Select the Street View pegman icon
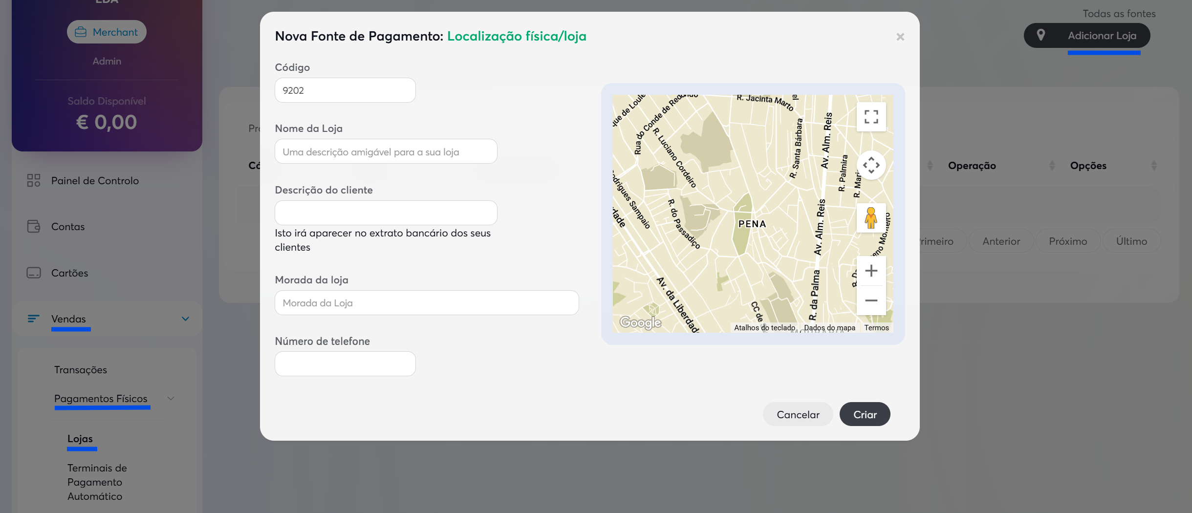 click(x=871, y=218)
